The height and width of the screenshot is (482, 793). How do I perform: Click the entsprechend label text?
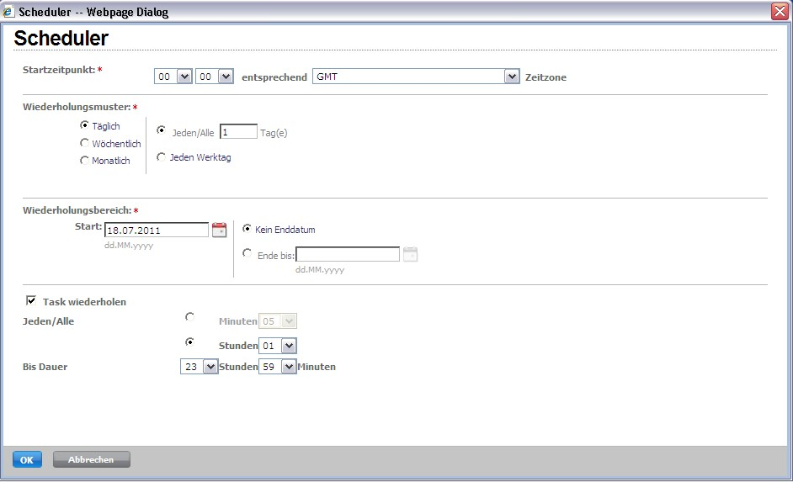274,77
